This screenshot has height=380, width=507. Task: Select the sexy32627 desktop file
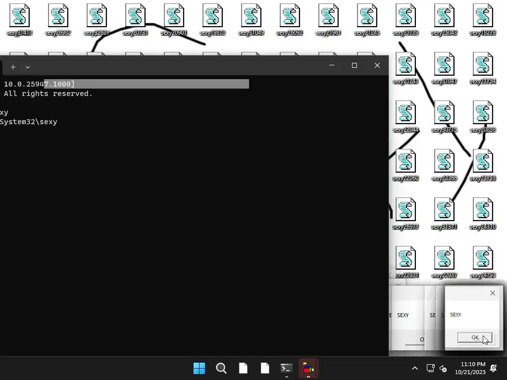[x=97, y=20]
